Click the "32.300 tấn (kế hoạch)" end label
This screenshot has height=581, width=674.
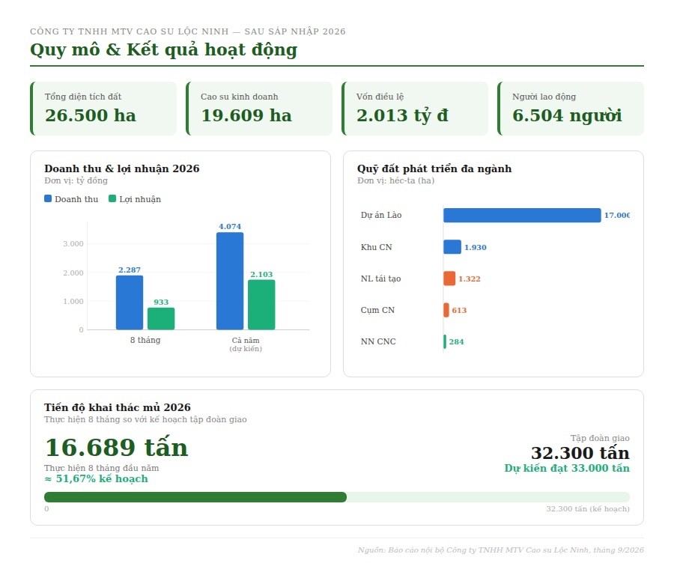(x=588, y=509)
